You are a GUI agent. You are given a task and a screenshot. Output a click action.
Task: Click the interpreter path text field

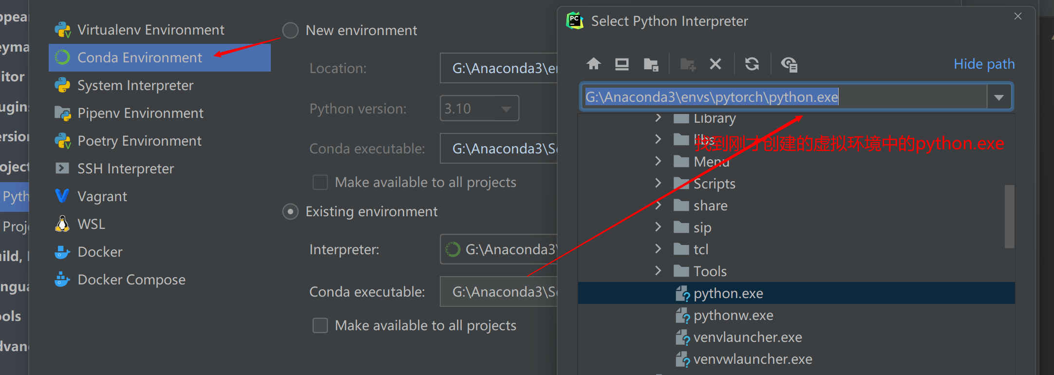tap(784, 97)
